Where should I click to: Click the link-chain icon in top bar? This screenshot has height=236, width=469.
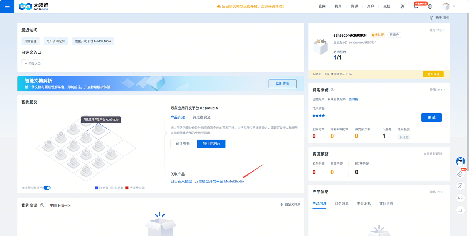tap(402, 6)
